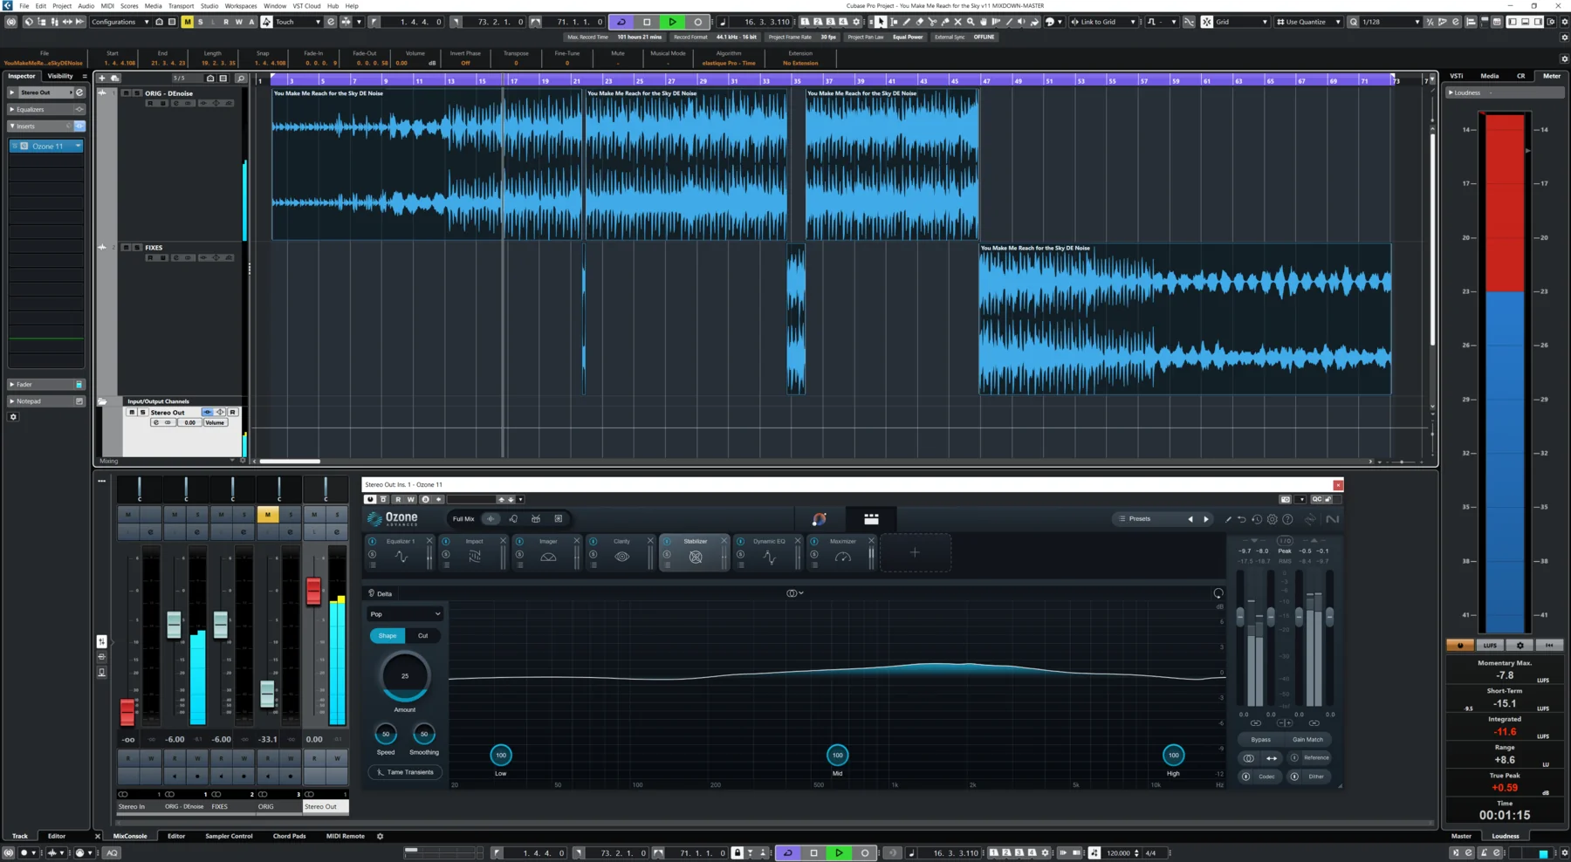Toggle the Dither power button

pyautogui.click(x=1294, y=776)
